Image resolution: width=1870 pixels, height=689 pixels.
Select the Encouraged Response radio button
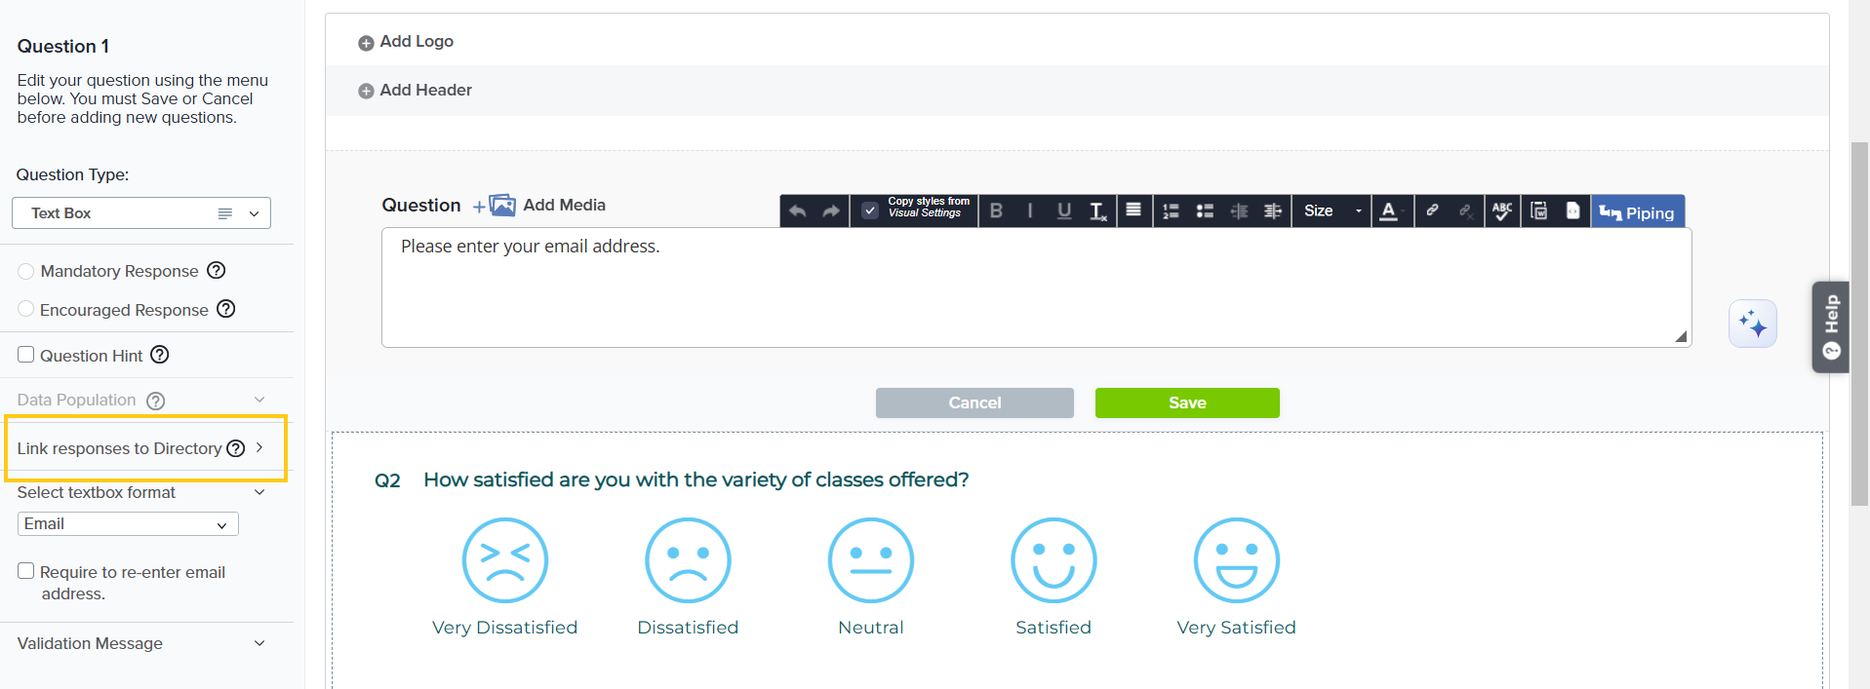(26, 310)
